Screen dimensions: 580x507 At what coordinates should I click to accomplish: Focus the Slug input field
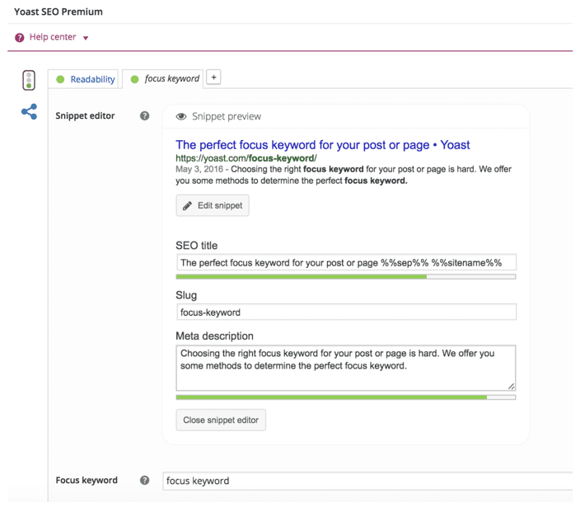point(346,312)
